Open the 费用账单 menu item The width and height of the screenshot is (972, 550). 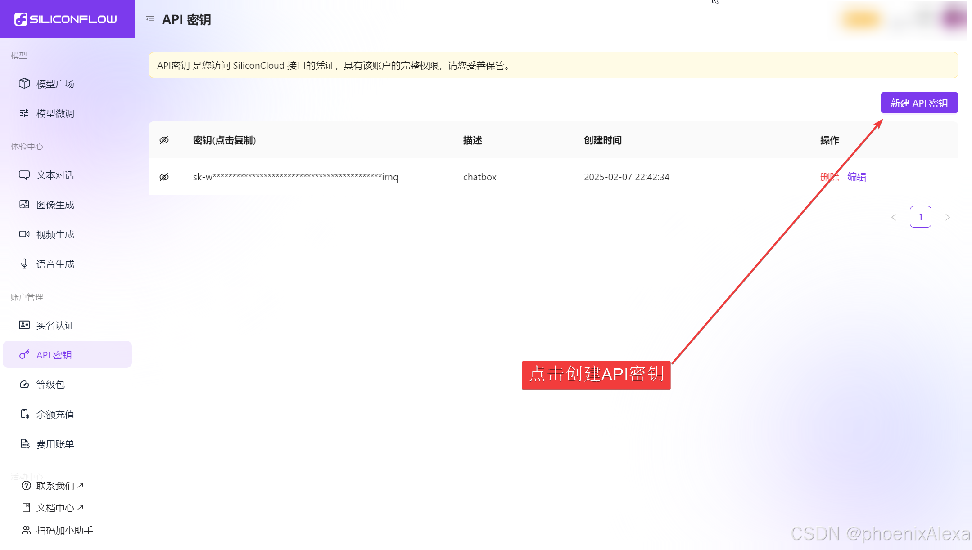(x=55, y=444)
